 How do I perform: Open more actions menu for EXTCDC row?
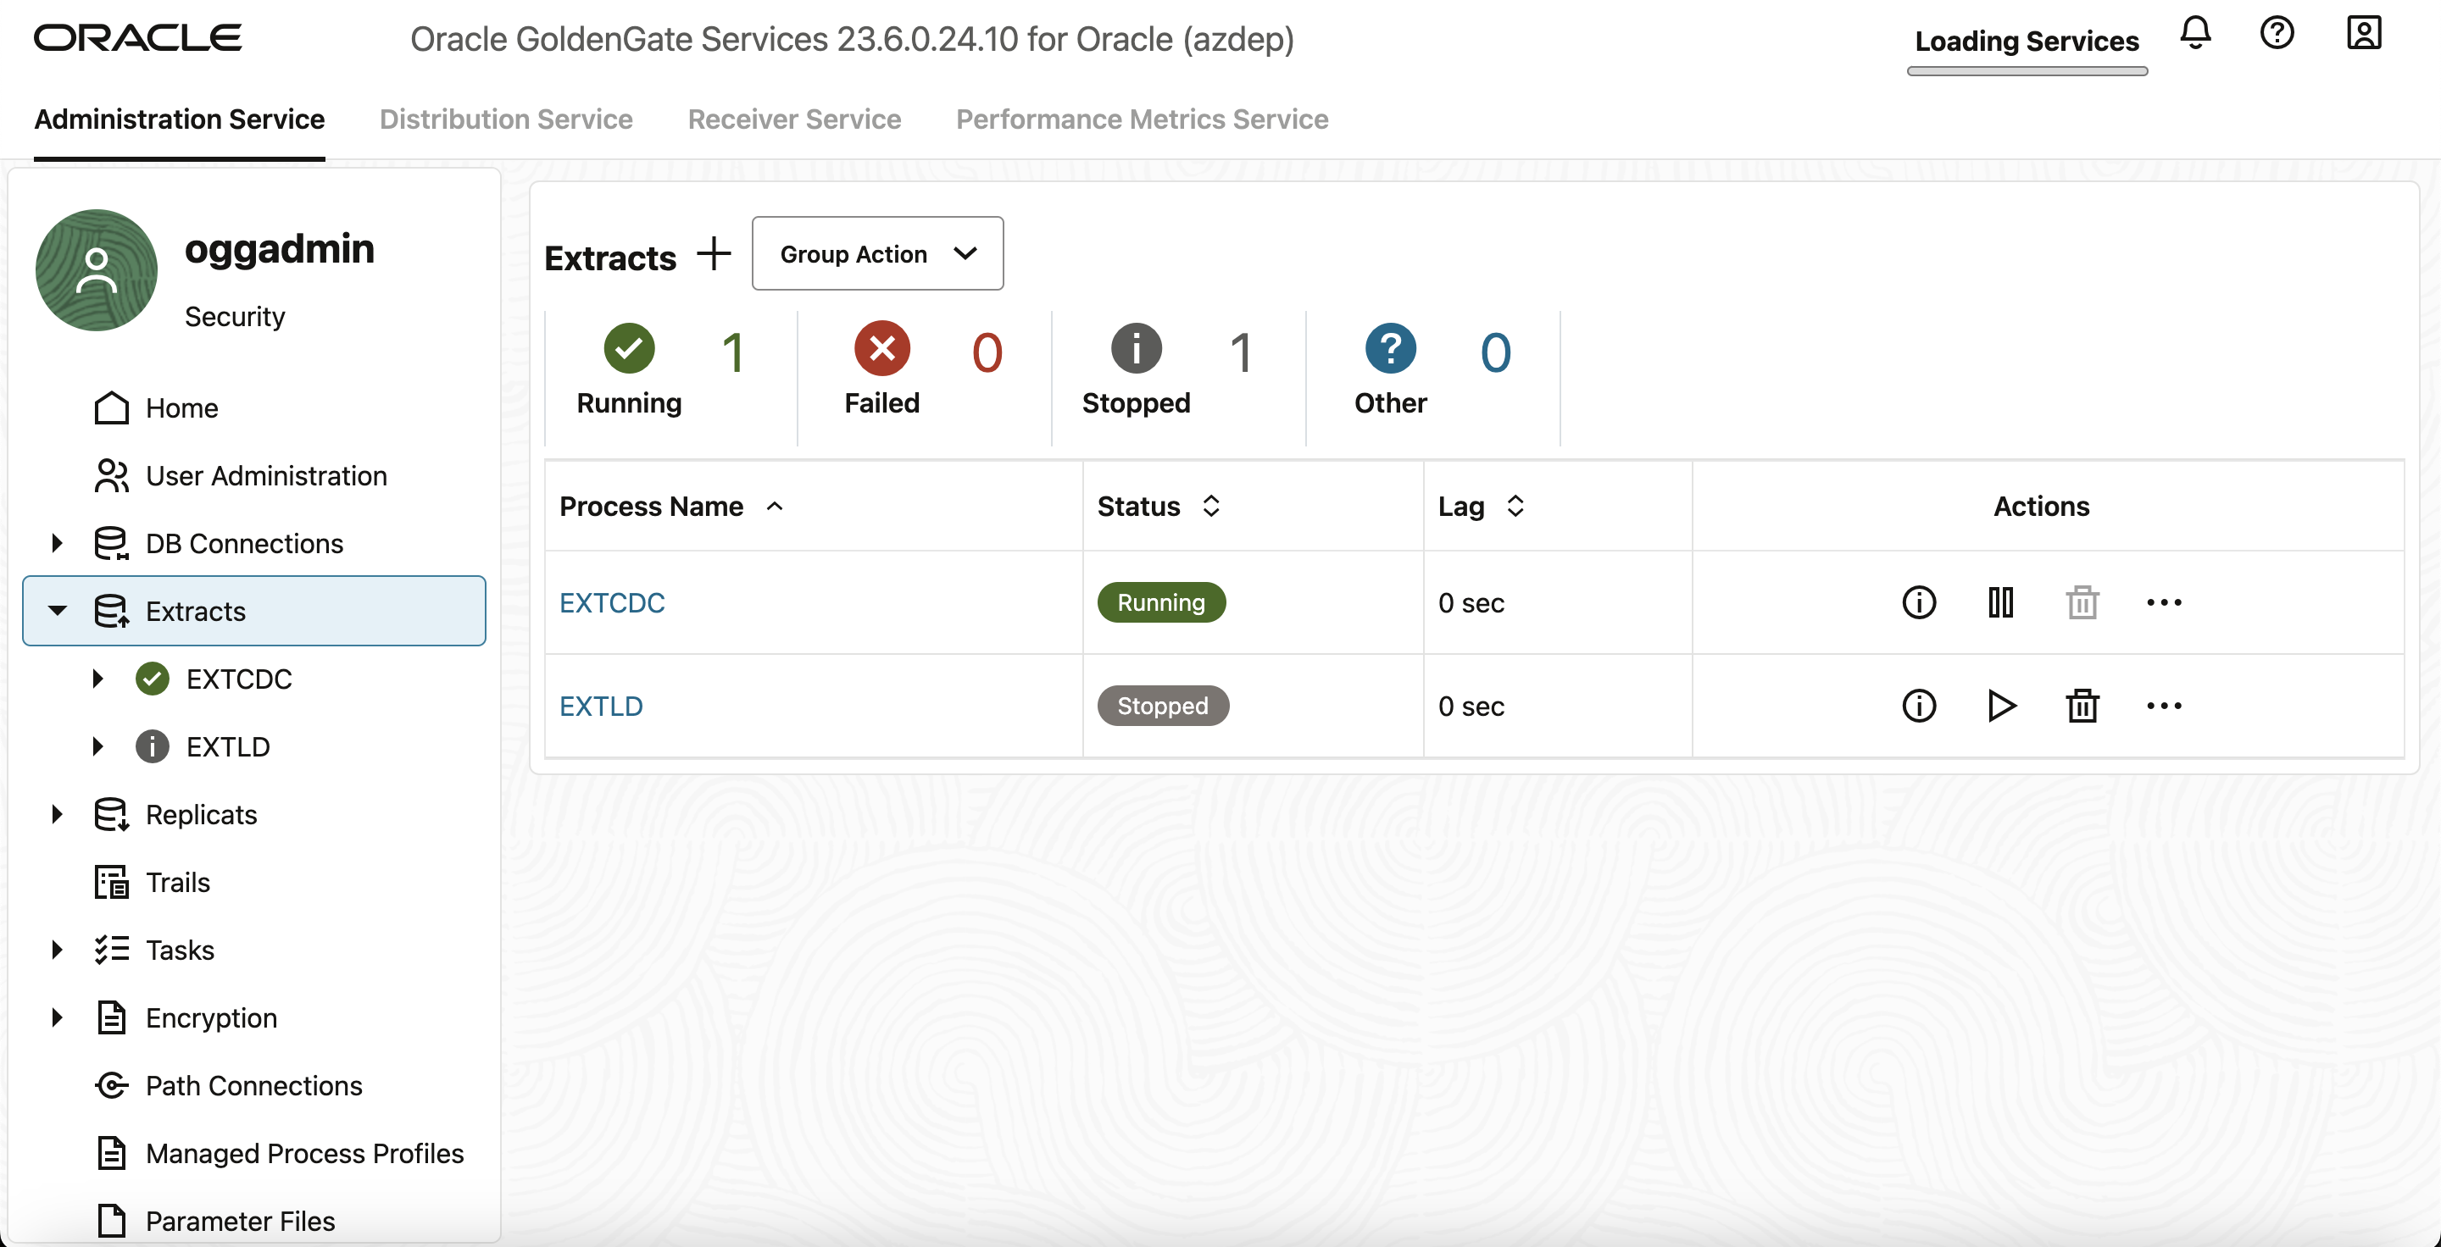tap(2165, 603)
